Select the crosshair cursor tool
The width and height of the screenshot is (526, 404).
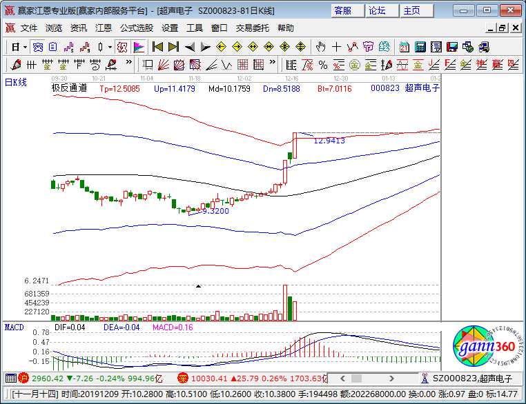coord(336,47)
